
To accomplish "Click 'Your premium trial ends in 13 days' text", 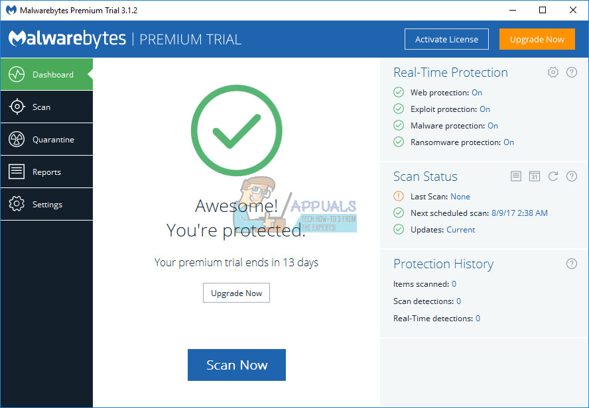I will tap(236, 262).
